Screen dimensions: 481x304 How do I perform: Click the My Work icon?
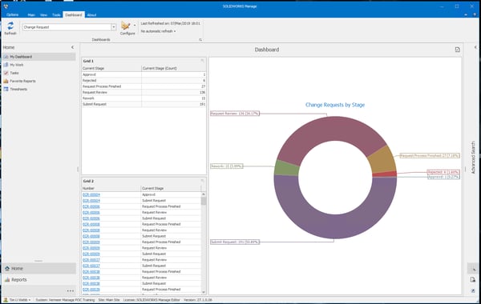pos(6,65)
